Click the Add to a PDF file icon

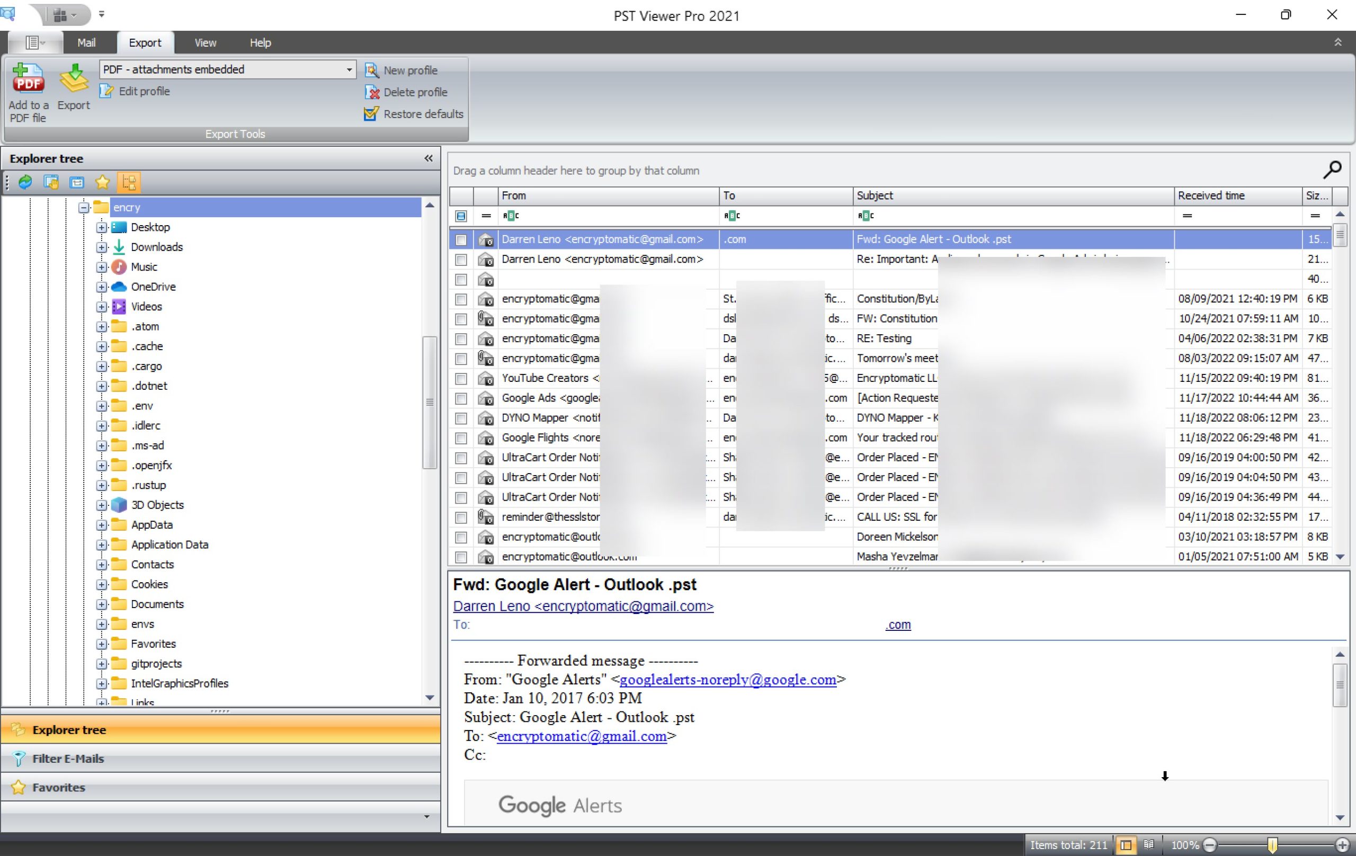click(x=28, y=79)
